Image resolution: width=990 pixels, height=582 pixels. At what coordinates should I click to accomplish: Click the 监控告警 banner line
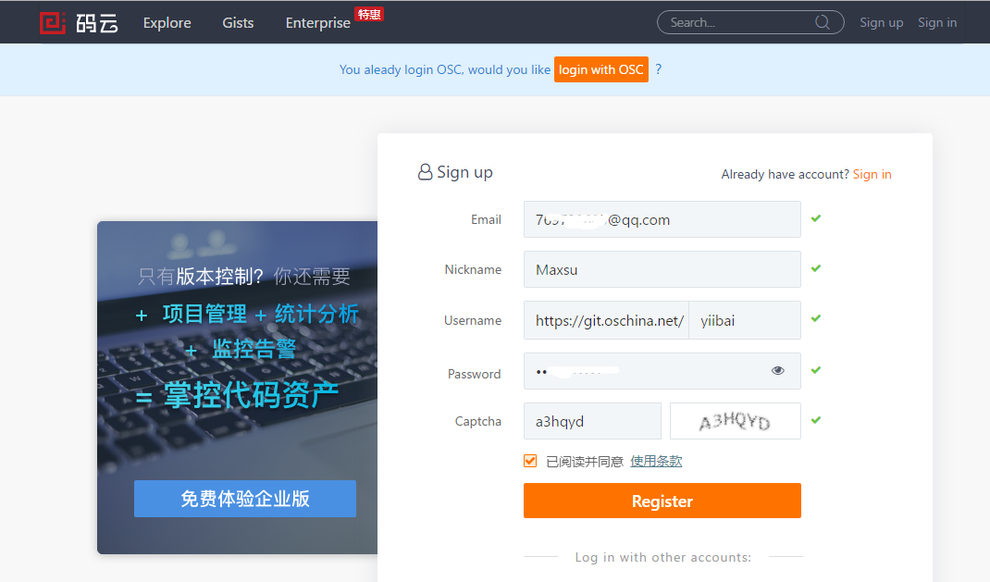[x=241, y=349]
